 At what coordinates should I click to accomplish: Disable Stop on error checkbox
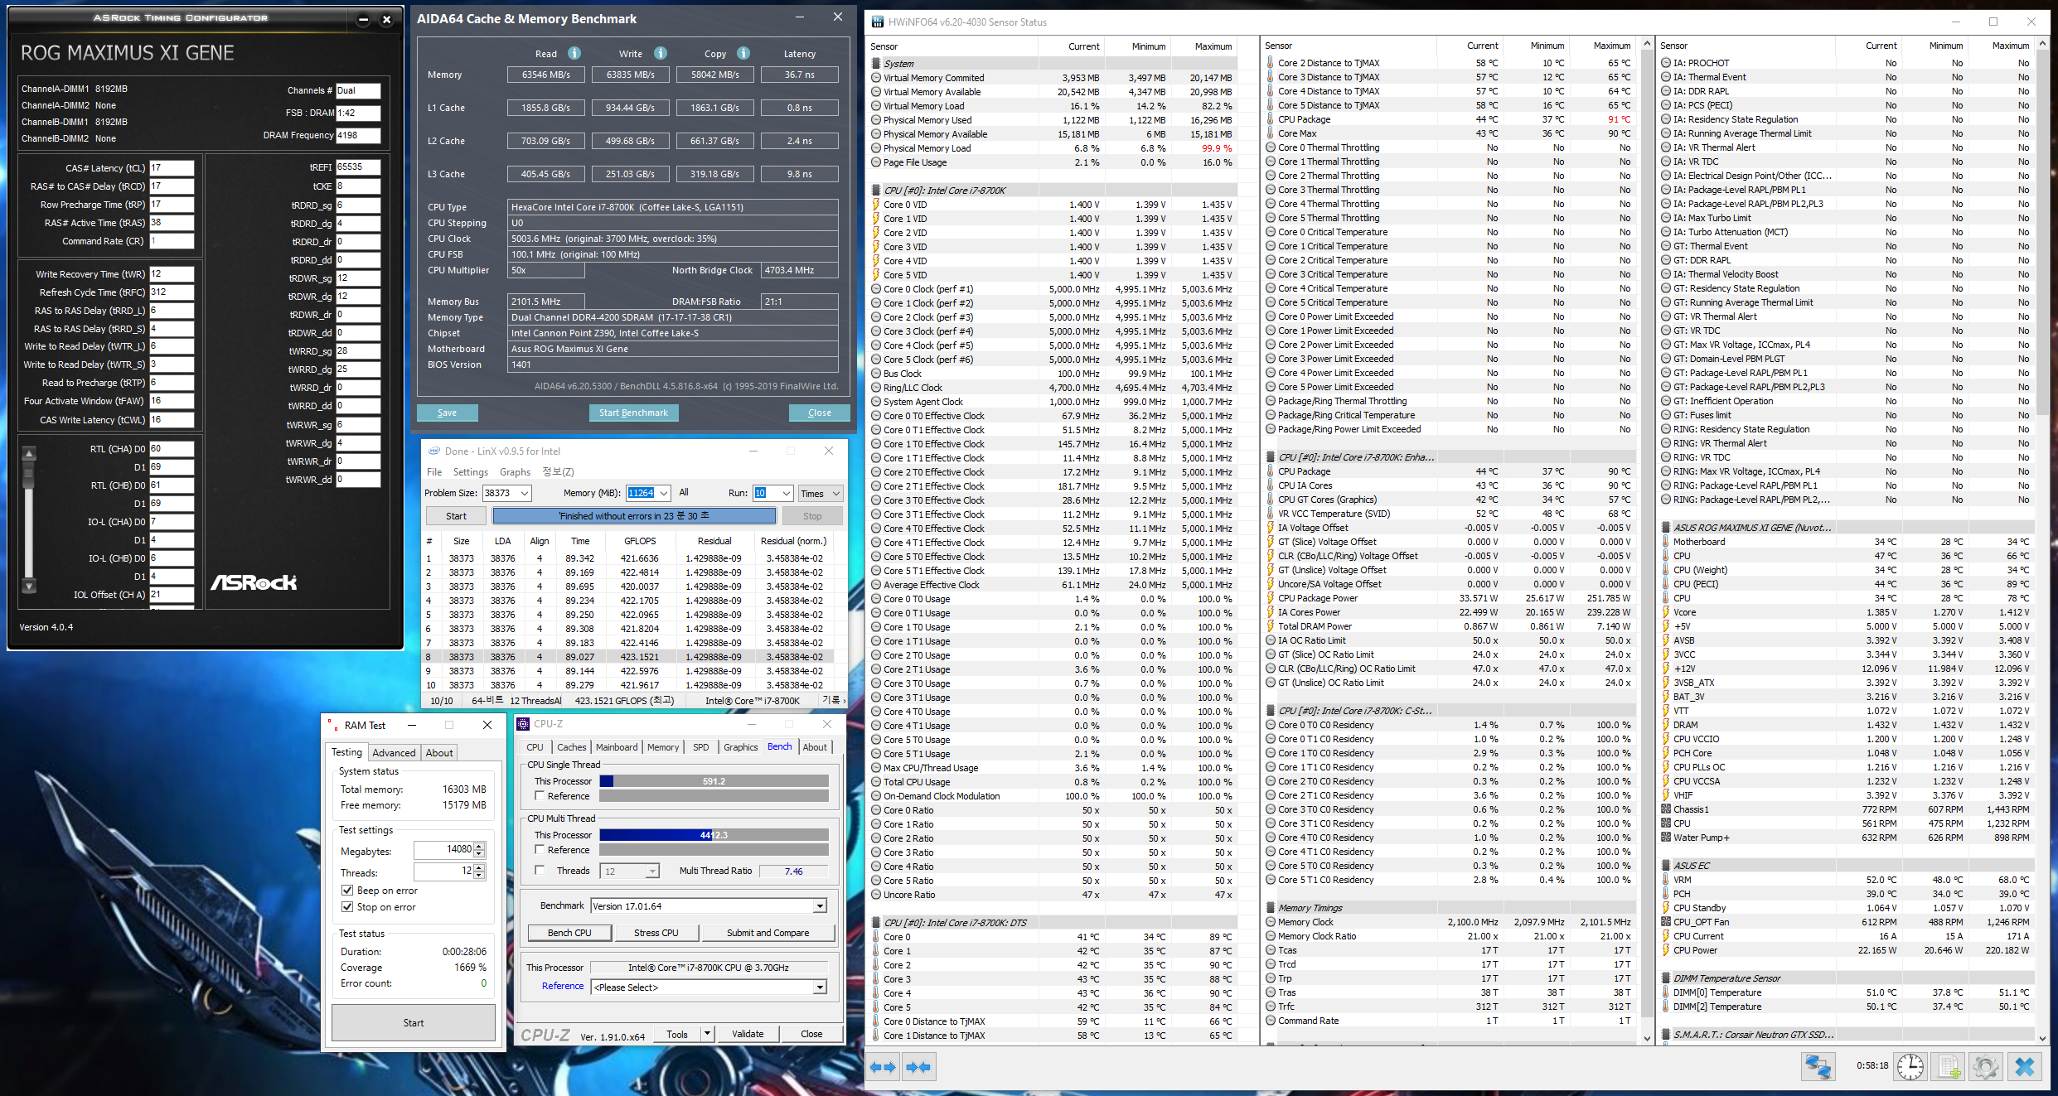[x=348, y=907]
